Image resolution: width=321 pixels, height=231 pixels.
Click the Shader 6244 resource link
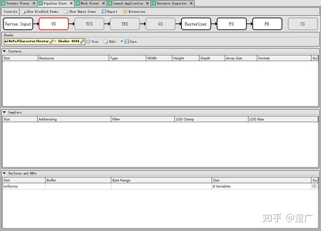pos(68,41)
